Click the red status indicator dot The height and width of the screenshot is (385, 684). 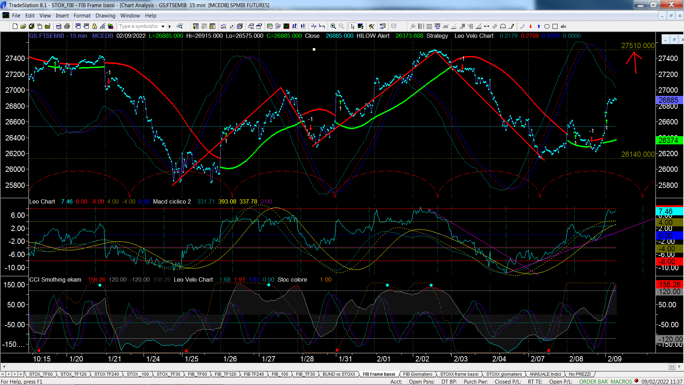tap(636, 381)
